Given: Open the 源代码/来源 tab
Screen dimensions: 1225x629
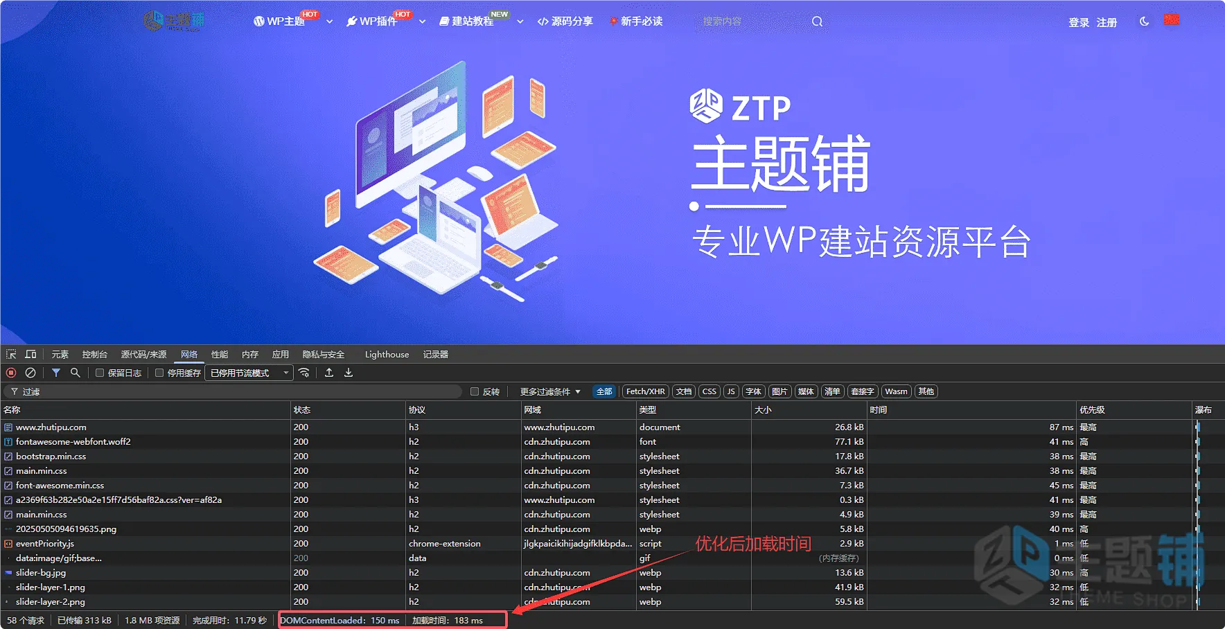Looking at the screenshot, I should [x=143, y=354].
